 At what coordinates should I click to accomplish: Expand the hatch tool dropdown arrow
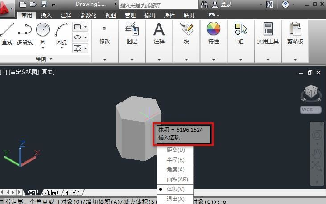pyautogui.click(x=86, y=48)
